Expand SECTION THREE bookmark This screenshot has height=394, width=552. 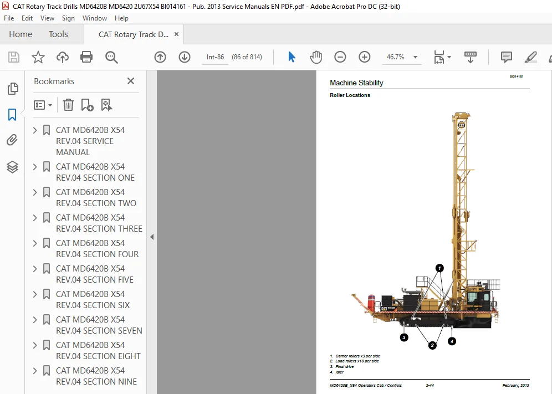pyautogui.click(x=35, y=218)
